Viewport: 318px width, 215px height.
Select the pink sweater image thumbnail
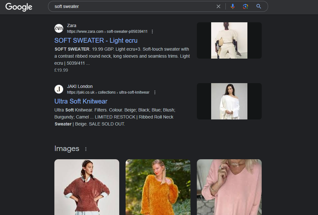click(229, 187)
